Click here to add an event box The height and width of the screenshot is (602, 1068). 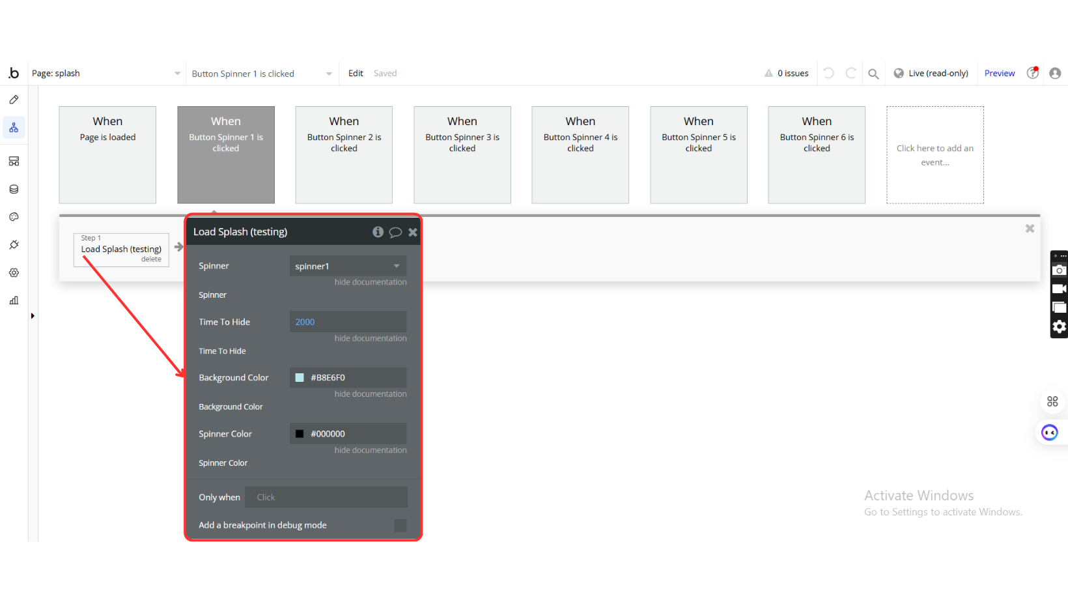(935, 155)
